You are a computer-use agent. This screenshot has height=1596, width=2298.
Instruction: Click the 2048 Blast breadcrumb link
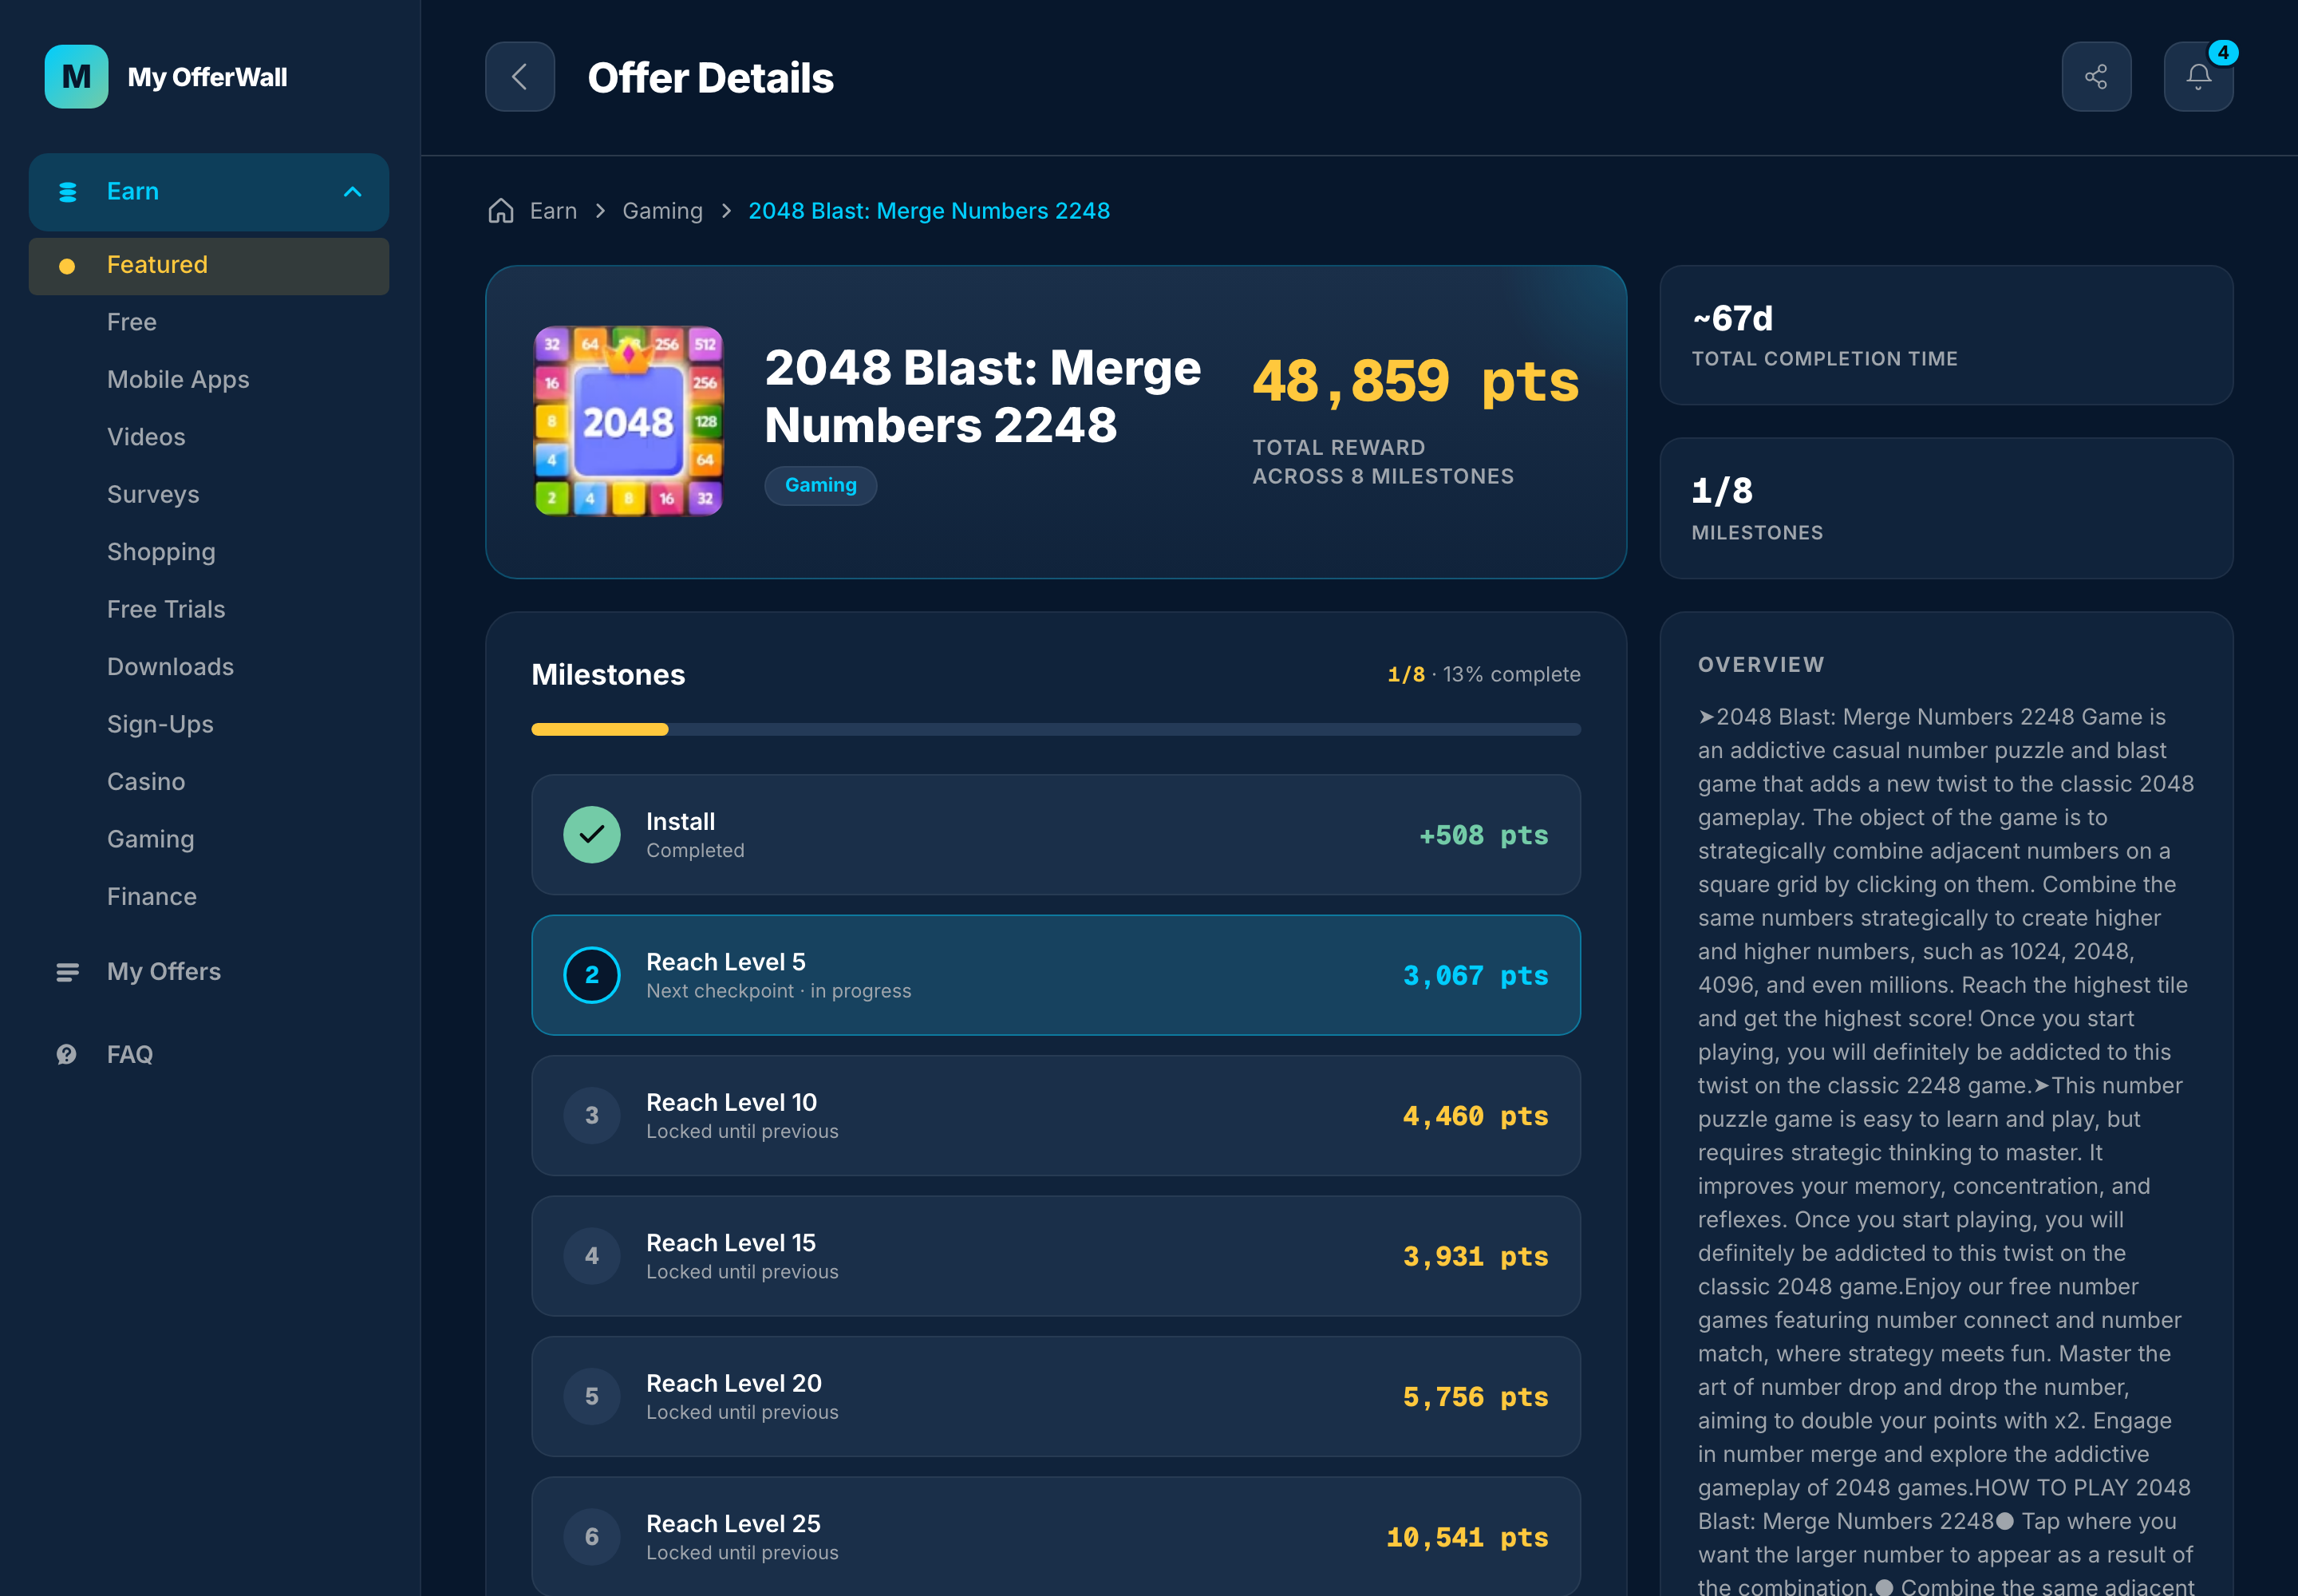(x=929, y=211)
